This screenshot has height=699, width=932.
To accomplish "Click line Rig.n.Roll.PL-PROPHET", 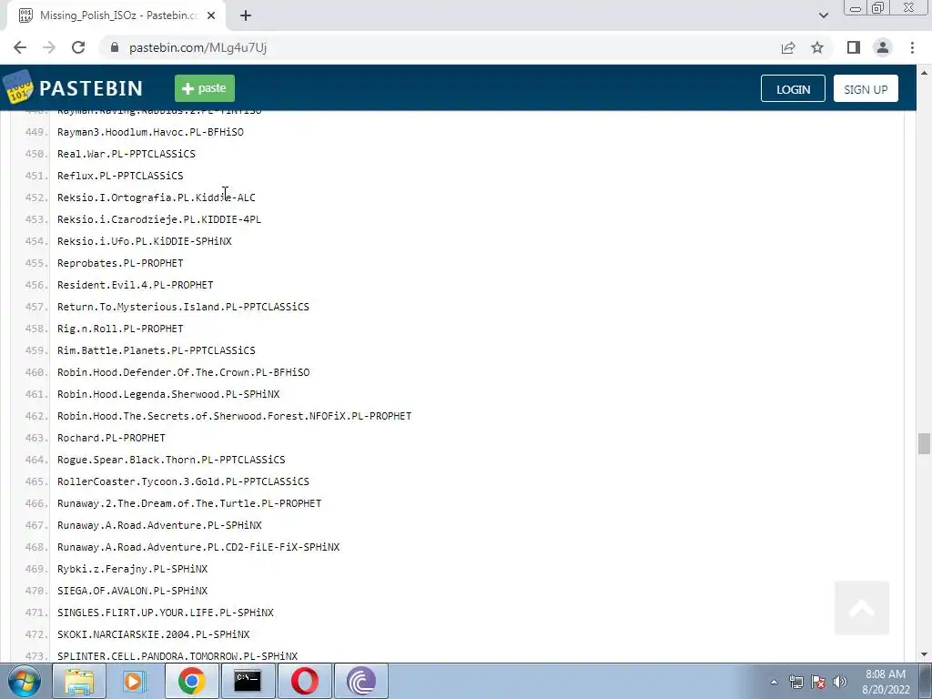I will (120, 329).
